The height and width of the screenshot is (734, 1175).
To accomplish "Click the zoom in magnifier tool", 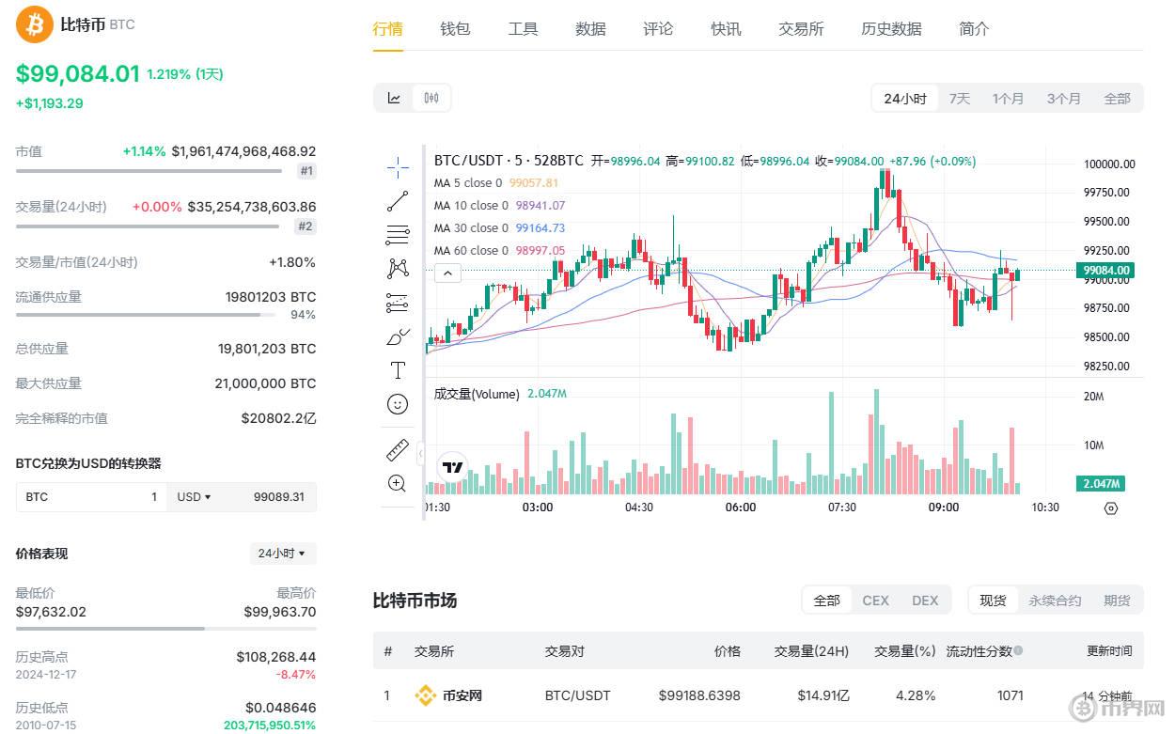I will [x=398, y=483].
